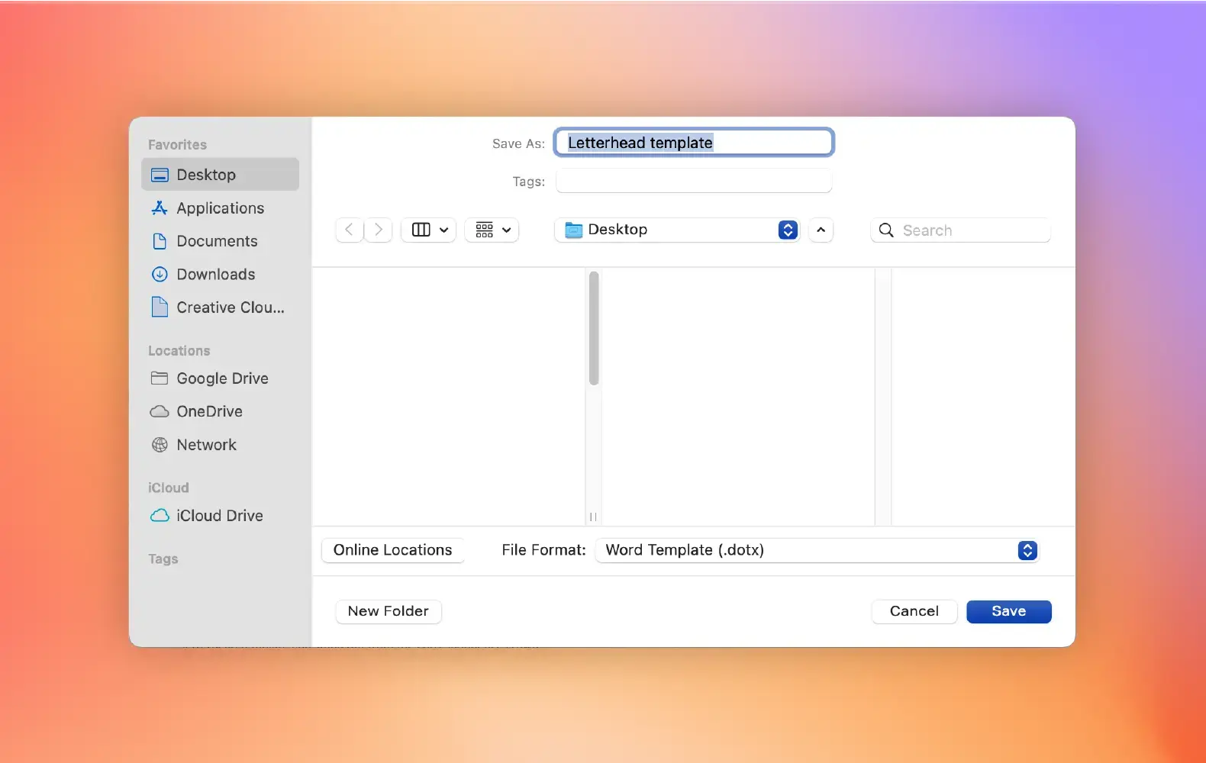Go forward with the right chevron button

coord(378,230)
